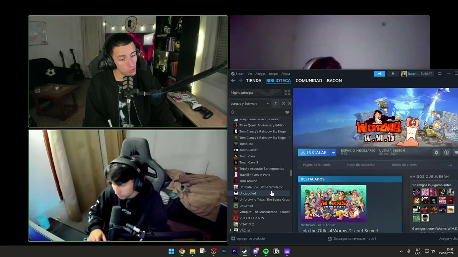Open Página de la tienda link

click(317, 165)
